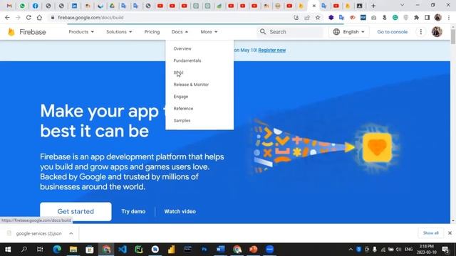Image resolution: width=456 pixels, height=256 pixels.
Task: Select Overview from Docs menu
Action: point(182,49)
